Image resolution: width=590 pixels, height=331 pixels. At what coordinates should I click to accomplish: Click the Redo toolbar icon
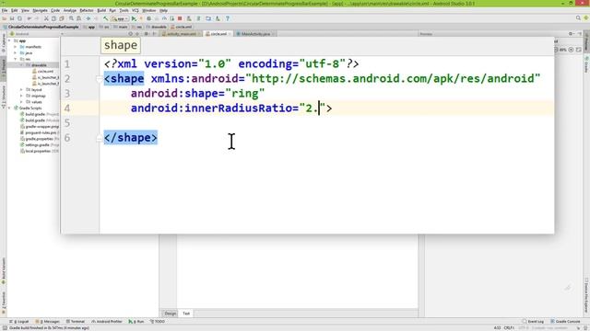(37, 18)
